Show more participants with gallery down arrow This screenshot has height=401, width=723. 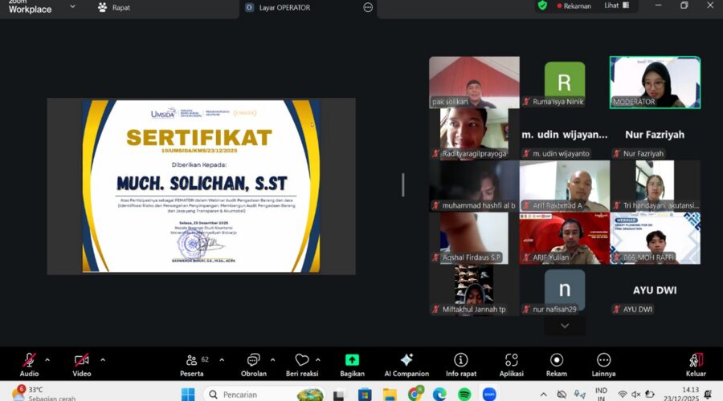click(x=565, y=326)
